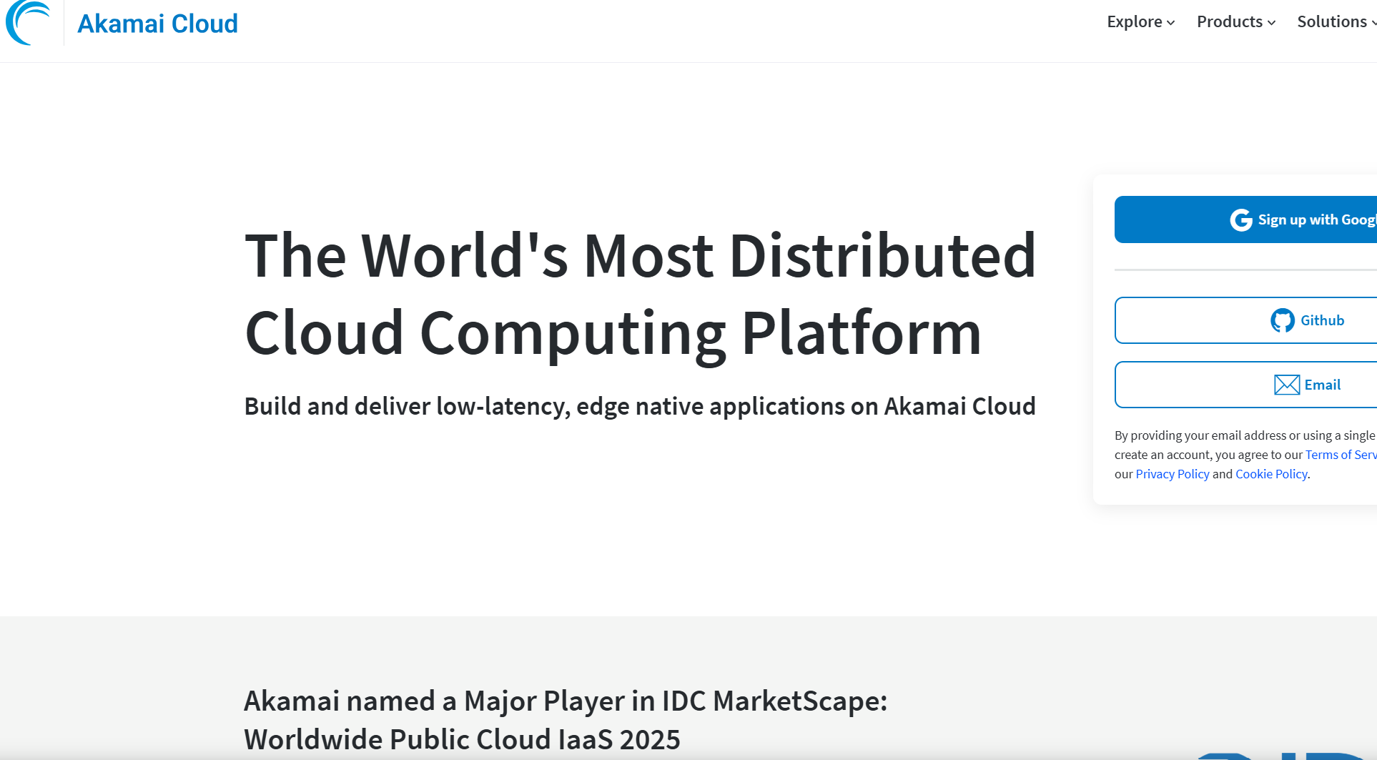Click the chevron arrow beside Products
The width and height of the screenshot is (1377, 760).
point(1272,23)
